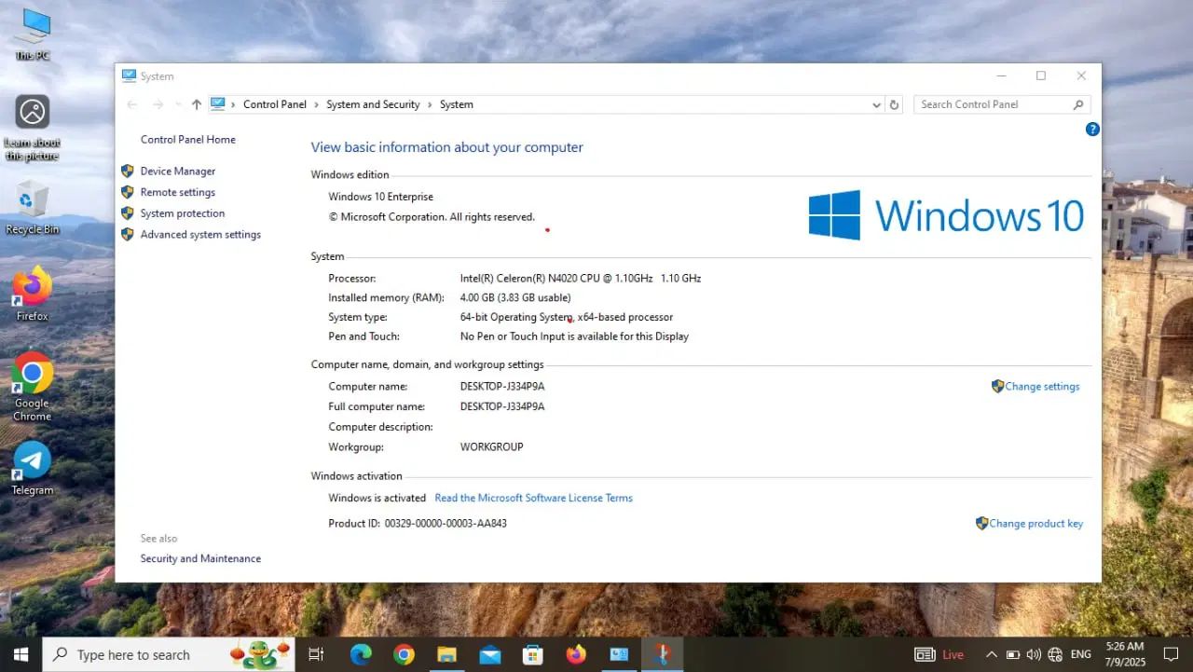This screenshot has width=1193, height=672.
Task: Open File Explorer from the taskbar
Action: [446, 654]
